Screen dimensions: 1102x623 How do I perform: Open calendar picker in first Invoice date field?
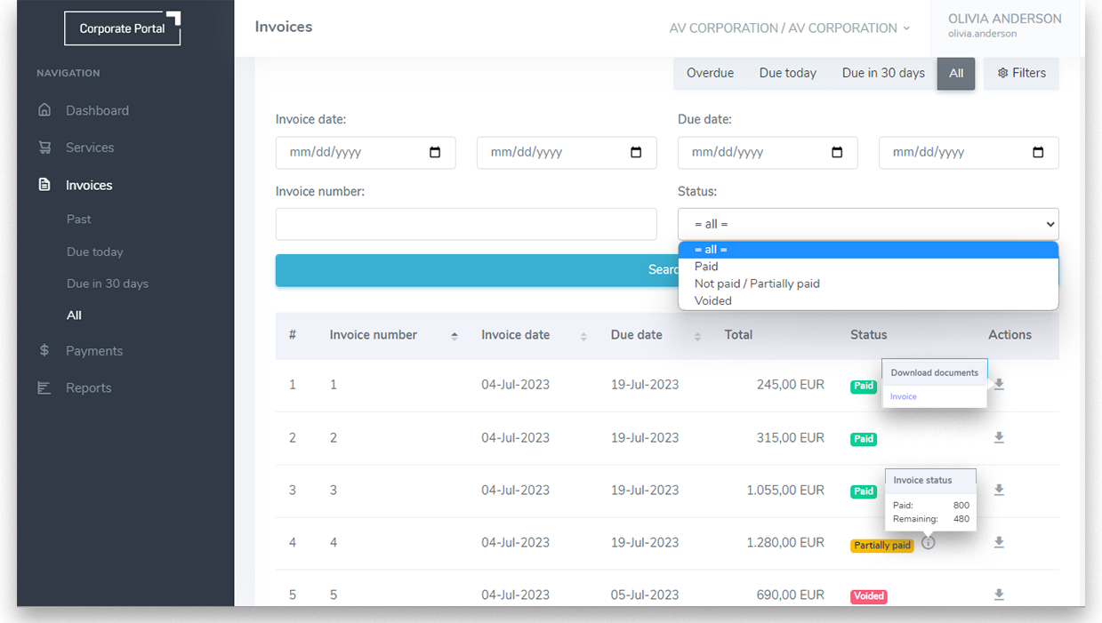[x=435, y=153]
